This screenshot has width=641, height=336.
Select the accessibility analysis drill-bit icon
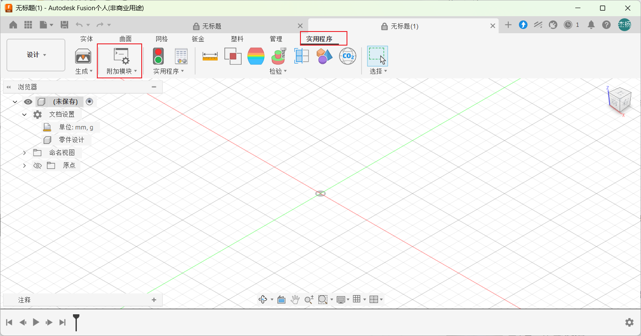tap(279, 56)
